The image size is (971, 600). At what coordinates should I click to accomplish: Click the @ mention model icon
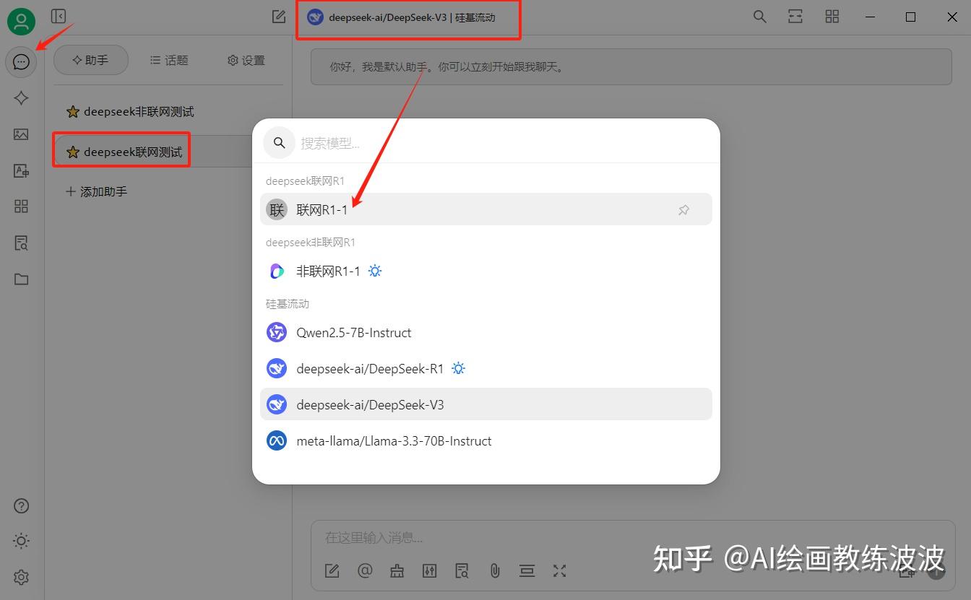pos(365,570)
